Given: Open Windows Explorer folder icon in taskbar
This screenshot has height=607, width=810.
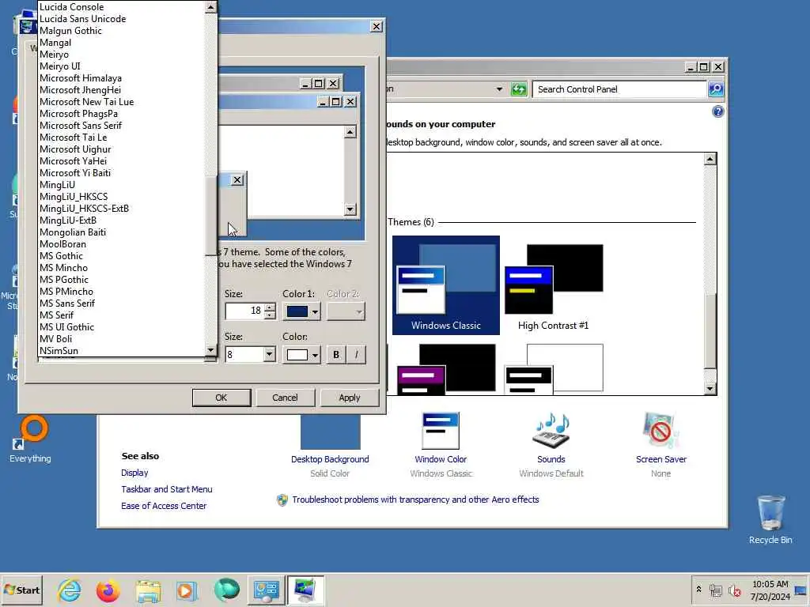Looking at the screenshot, I should click(x=148, y=590).
